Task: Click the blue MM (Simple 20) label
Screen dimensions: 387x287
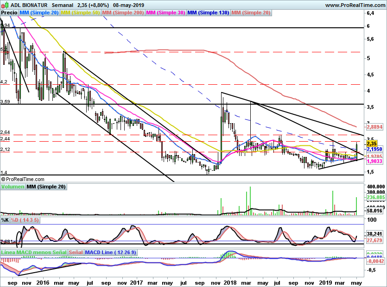Action: [39, 12]
